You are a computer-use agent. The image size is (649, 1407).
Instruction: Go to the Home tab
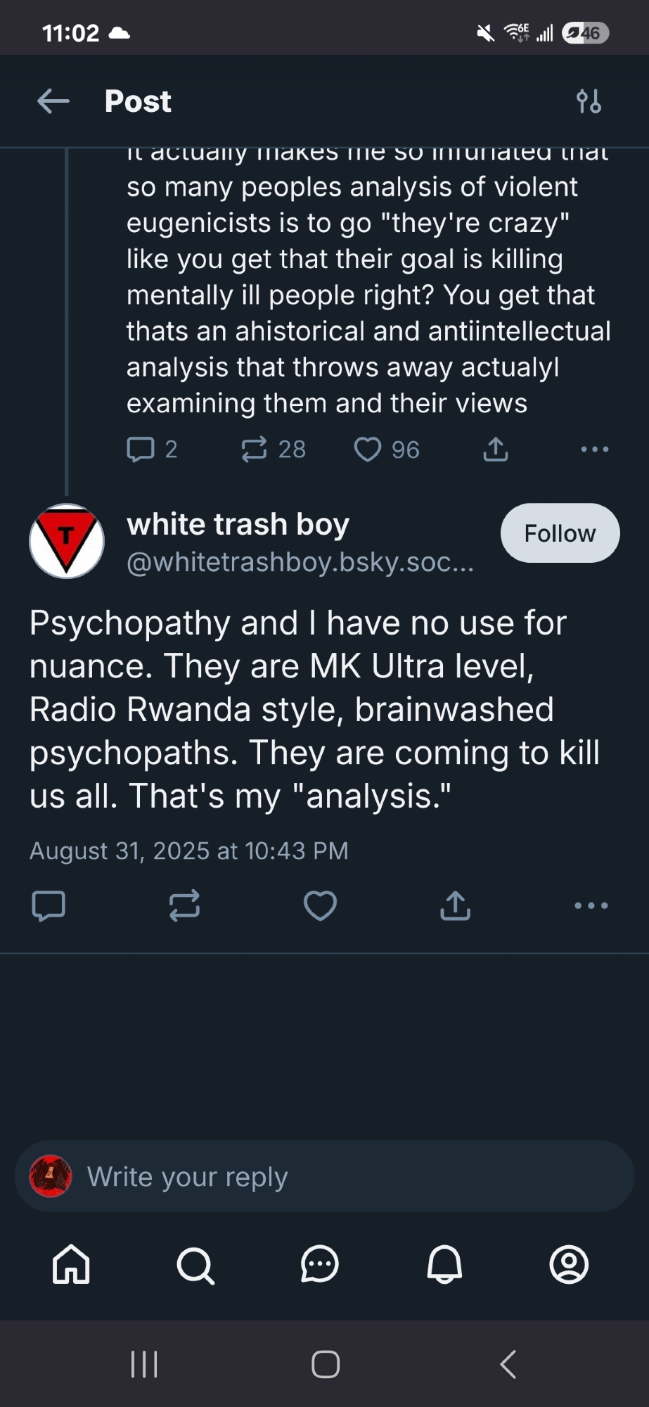tap(71, 1264)
